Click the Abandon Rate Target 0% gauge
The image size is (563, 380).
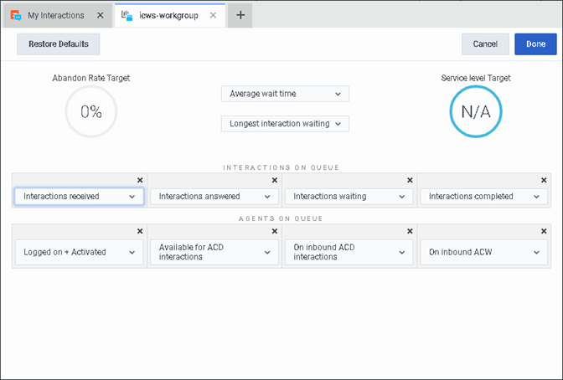tap(90, 112)
